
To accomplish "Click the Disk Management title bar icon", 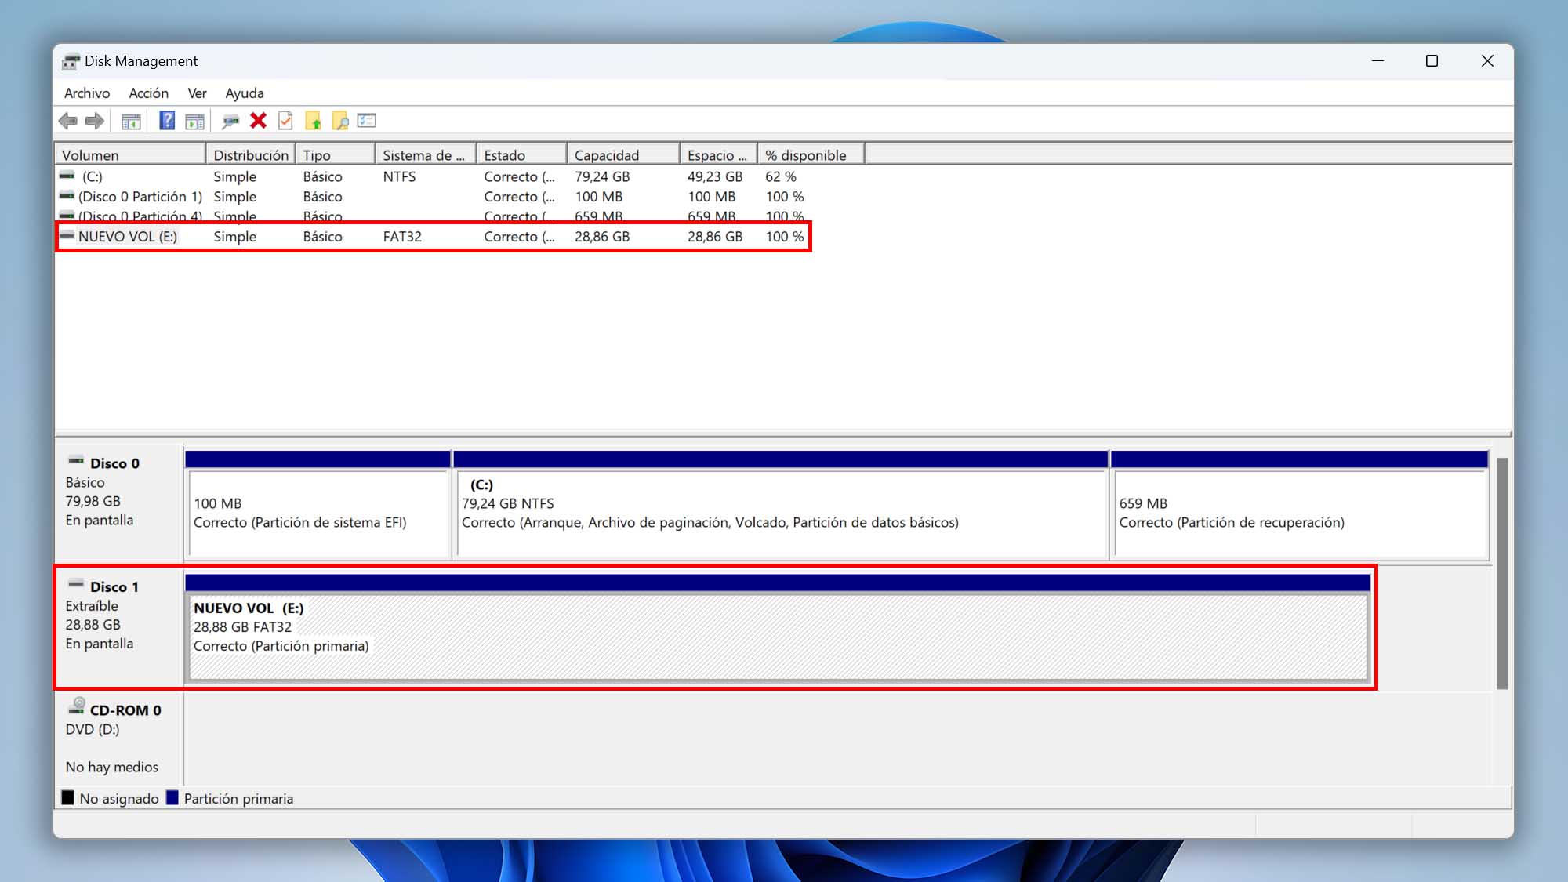I will click(71, 61).
